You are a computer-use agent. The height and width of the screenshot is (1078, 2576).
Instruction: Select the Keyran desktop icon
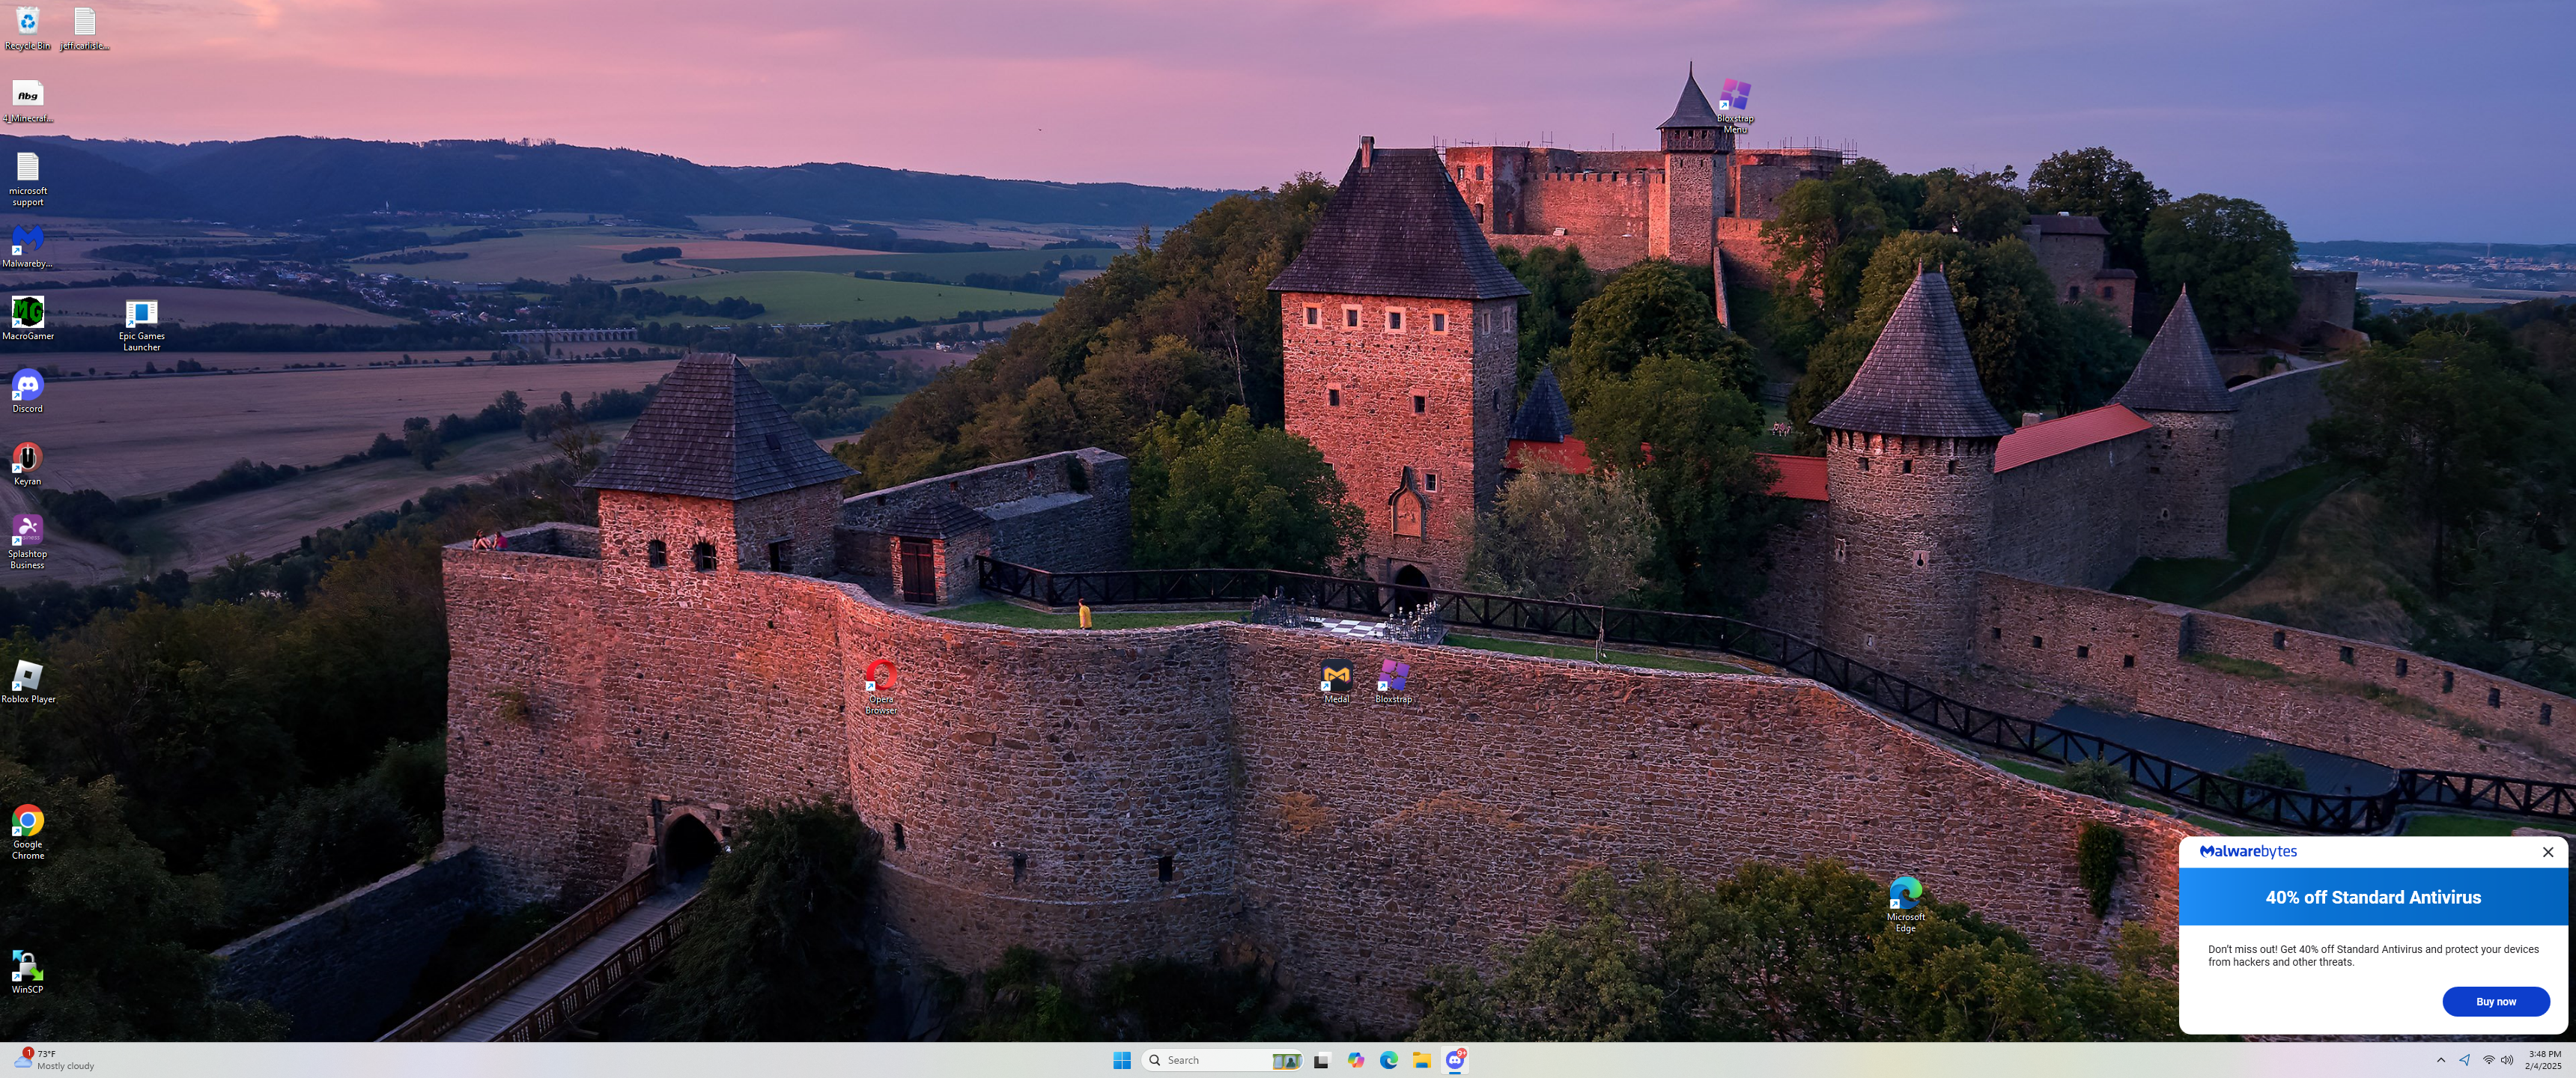click(27, 458)
